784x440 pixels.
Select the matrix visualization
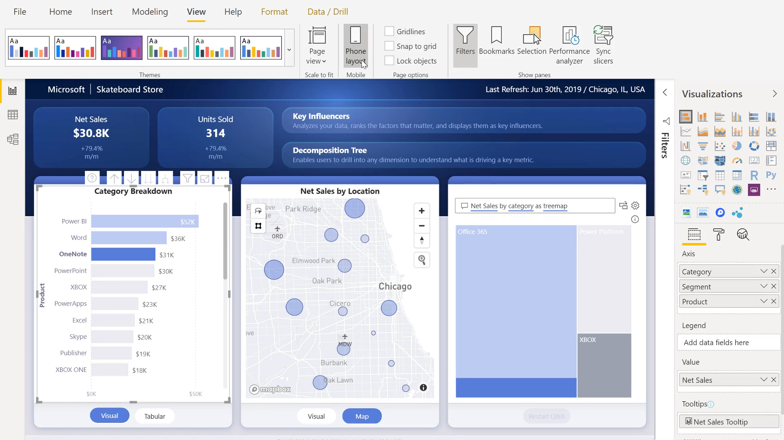(737, 175)
